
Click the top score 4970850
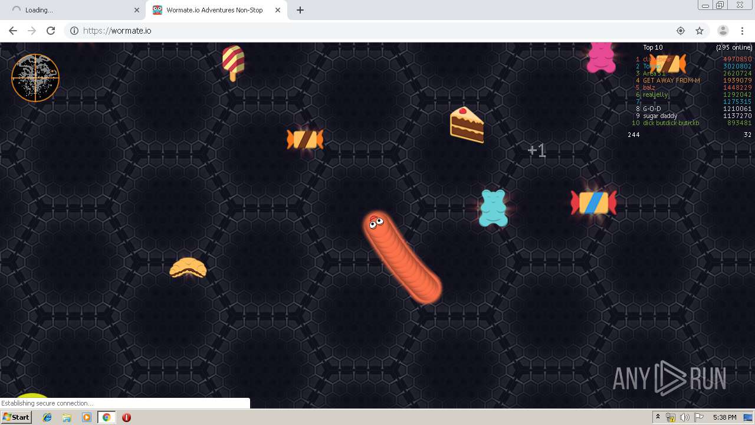coord(737,59)
